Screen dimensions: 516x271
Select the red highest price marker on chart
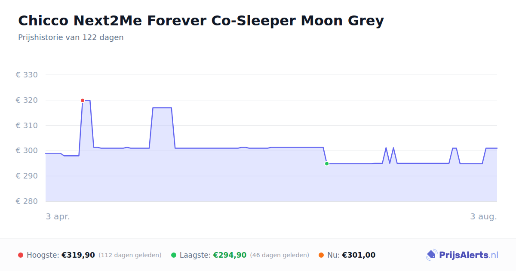click(83, 100)
